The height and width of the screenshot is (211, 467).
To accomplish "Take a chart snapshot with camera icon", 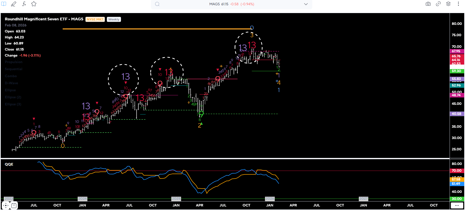I will [428, 4].
